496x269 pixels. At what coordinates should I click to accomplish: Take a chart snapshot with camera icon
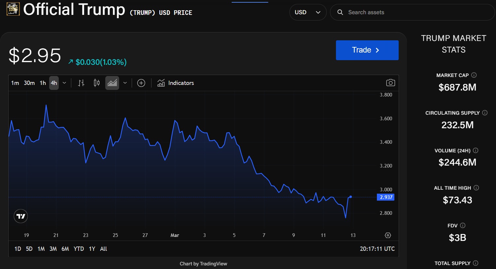[390, 83]
